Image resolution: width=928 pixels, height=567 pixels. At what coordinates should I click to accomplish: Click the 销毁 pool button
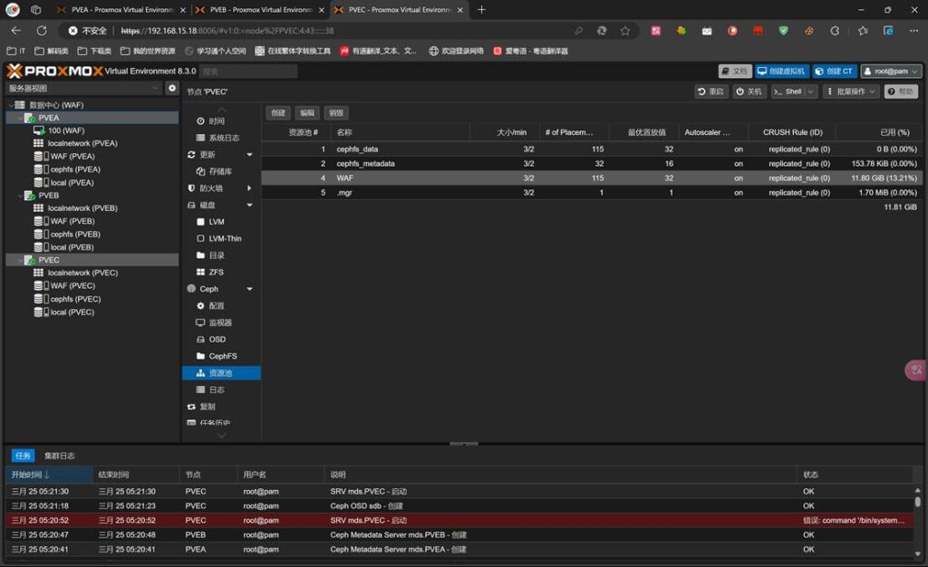click(336, 113)
